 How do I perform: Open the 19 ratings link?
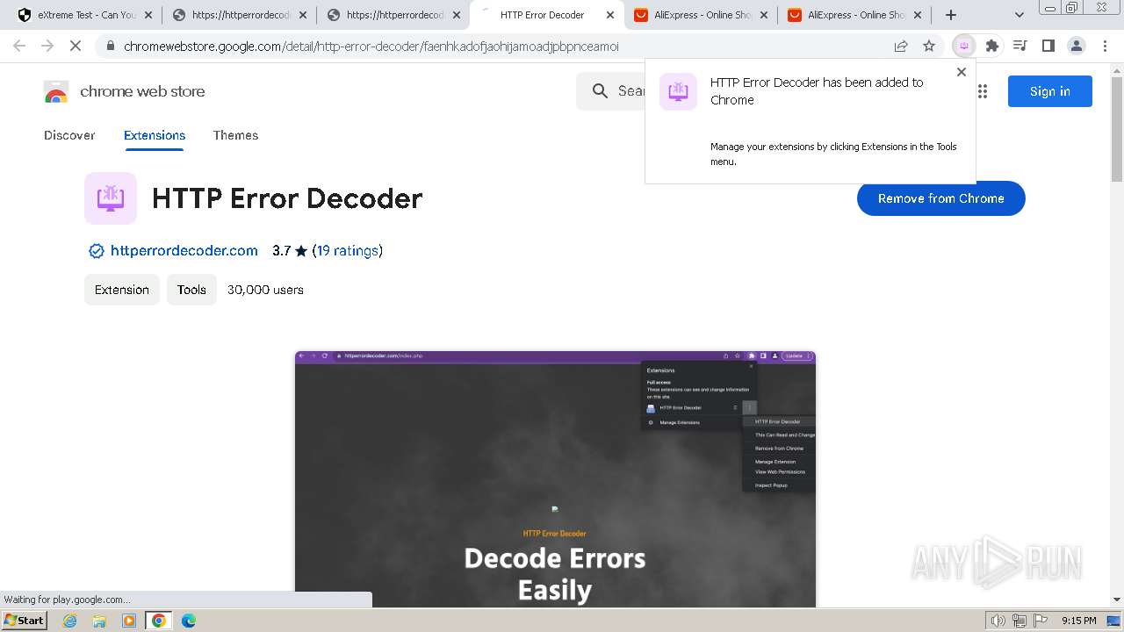(349, 251)
